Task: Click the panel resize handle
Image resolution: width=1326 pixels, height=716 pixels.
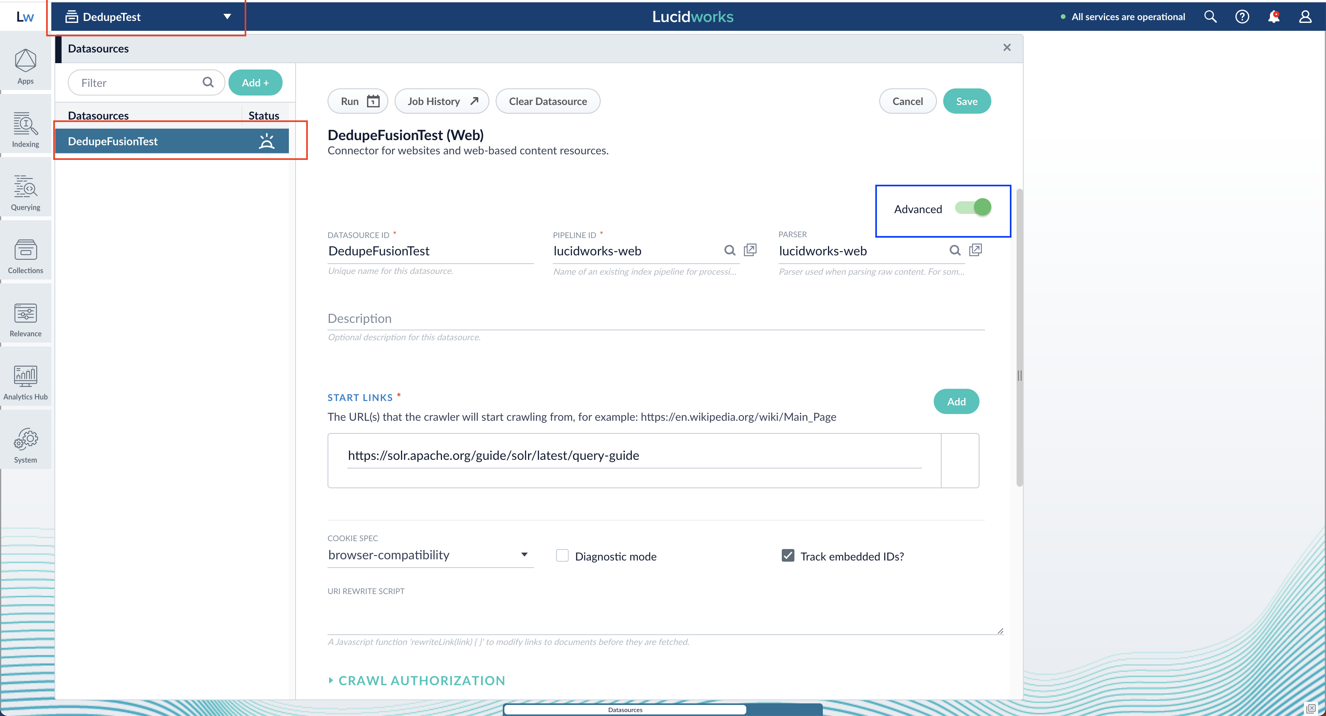Action: (x=1019, y=376)
